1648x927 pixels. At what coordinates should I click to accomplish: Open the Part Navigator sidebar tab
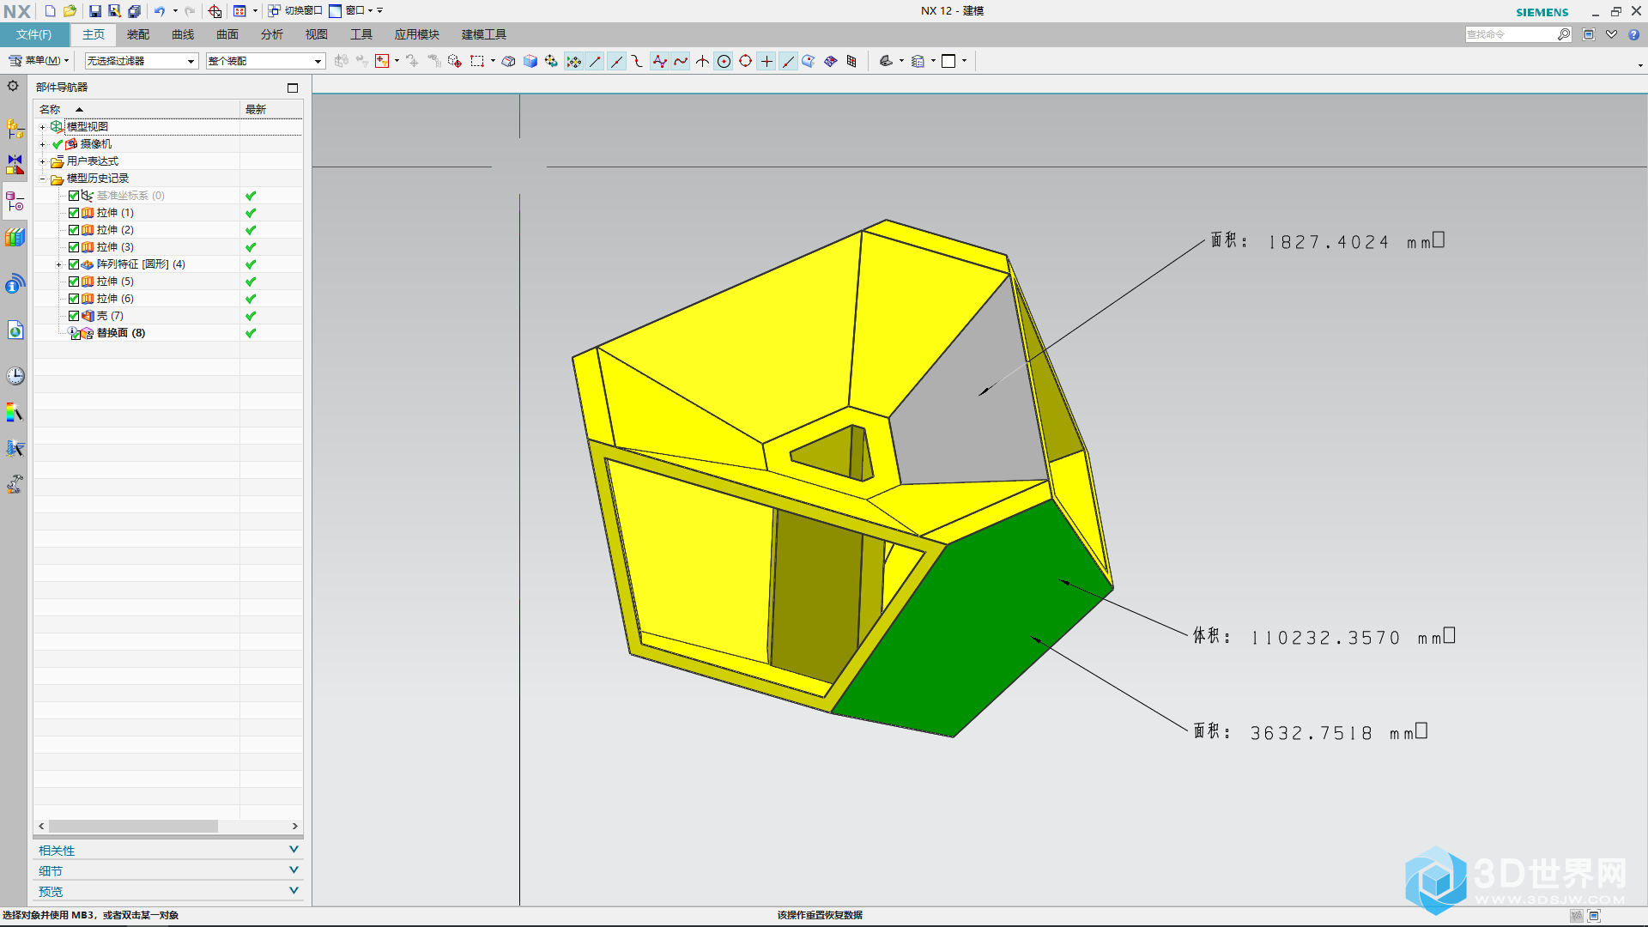tap(15, 202)
